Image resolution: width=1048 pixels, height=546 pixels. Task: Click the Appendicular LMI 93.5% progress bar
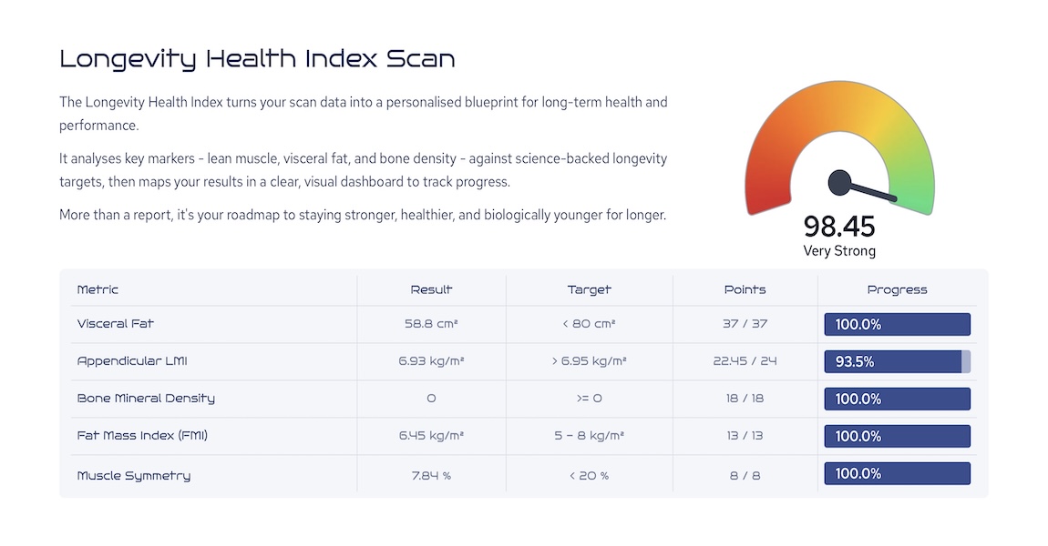pyautogui.click(x=897, y=362)
